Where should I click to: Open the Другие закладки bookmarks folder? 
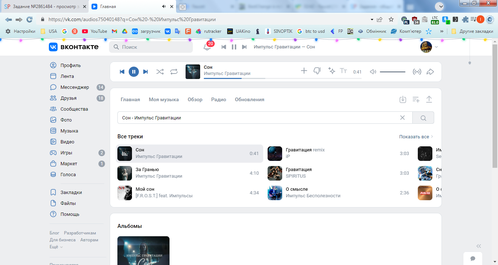(472, 31)
